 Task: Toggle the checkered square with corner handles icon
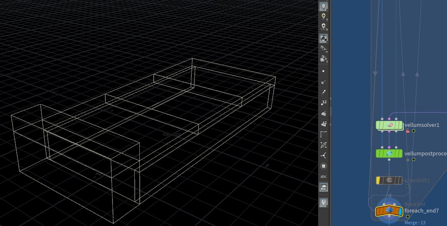click(x=324, y=145)
